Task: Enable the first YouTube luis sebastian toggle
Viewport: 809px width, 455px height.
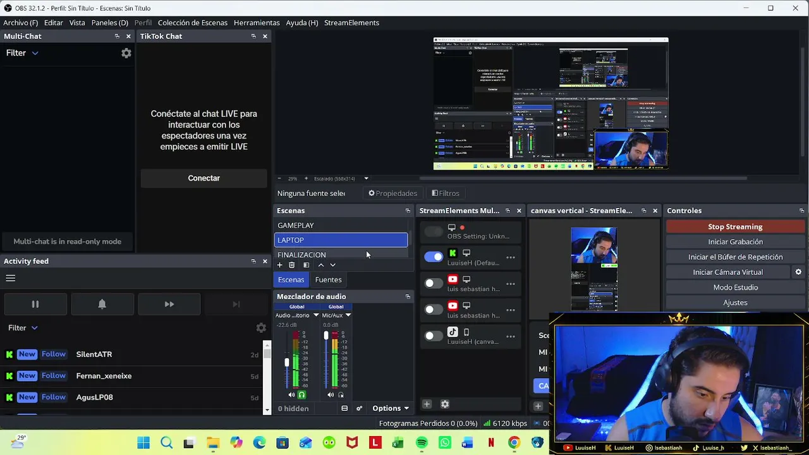Action: [x=434, y=283]
